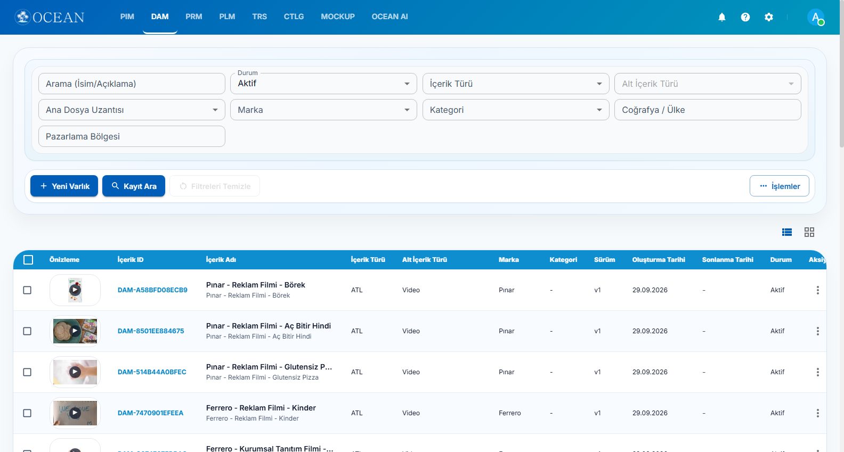Play the Glutensiz Pizza video preview

75,372
